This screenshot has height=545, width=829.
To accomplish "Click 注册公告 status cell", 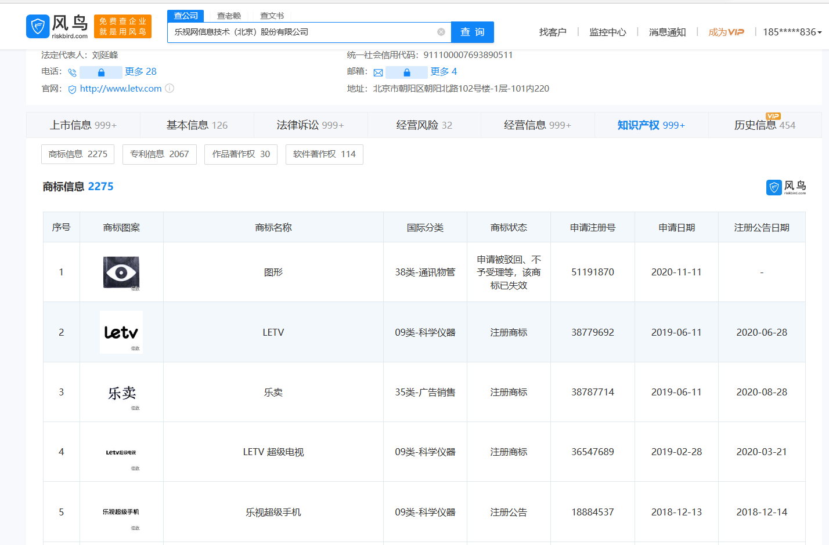I will pos(509,513).
